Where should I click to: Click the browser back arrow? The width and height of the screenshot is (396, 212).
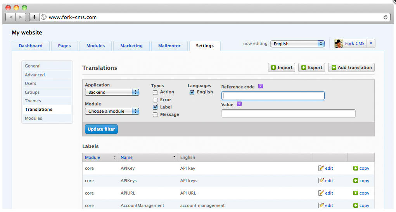pos(11,17)
